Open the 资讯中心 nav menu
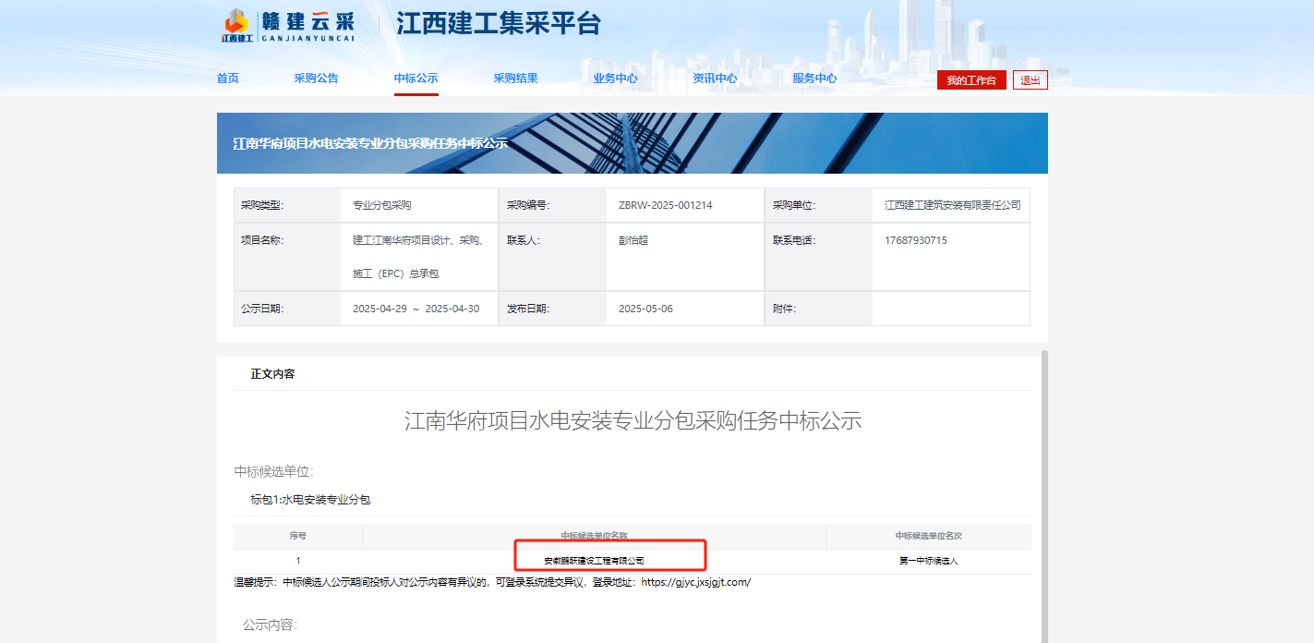Image resolution: width=1314 pixels, height=643 pixels. 716,79
